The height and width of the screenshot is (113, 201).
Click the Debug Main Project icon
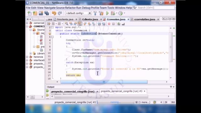click(x=113, y=13)
